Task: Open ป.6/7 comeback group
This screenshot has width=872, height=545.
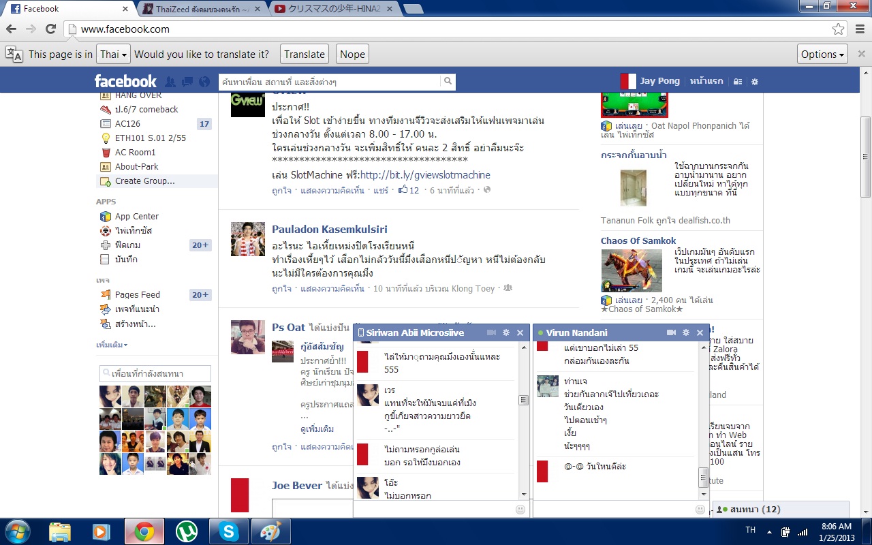Action: (146, 110)
